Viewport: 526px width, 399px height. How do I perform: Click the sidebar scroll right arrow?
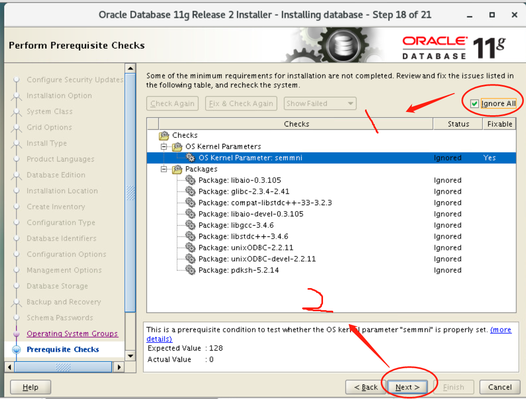pyautogui.click(x=119, y=367)
